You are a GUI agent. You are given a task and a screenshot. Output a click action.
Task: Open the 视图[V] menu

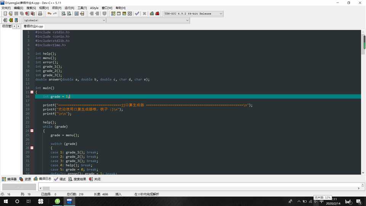click(43, 8)
